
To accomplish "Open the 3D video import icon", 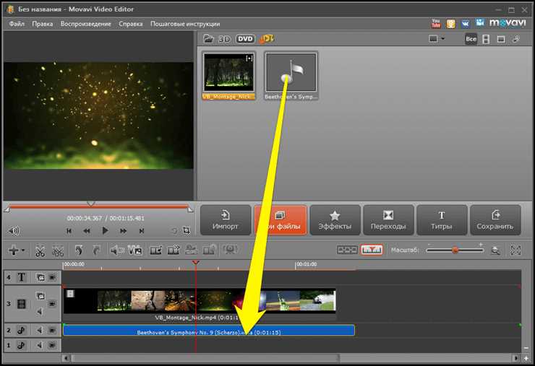I will tap(224, 39).
